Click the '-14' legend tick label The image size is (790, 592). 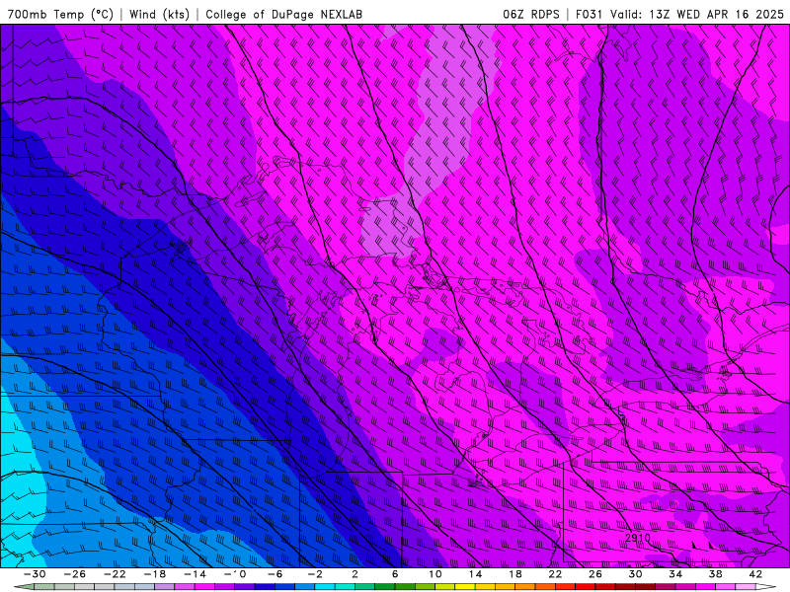[195, 574]
